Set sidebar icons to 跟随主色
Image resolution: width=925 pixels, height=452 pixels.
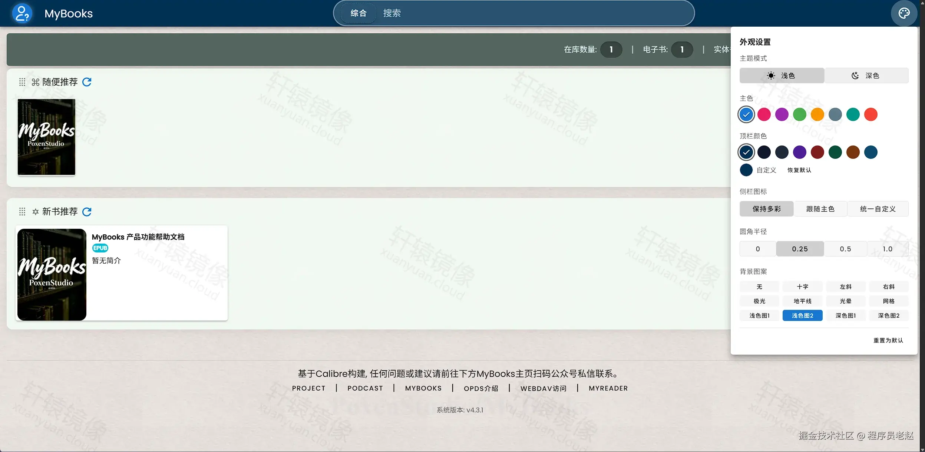click(x=820, y=209)
